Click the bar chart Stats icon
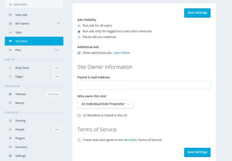232x161 pixels. coord(10,32)
